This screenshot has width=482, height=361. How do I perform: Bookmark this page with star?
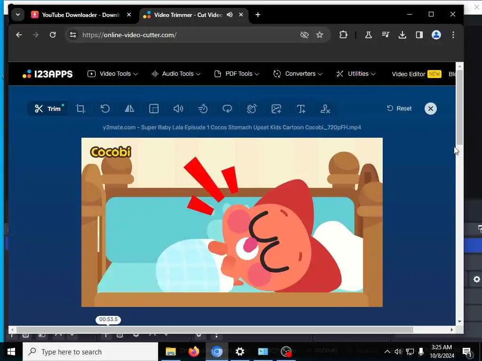(x=320, y=35)
